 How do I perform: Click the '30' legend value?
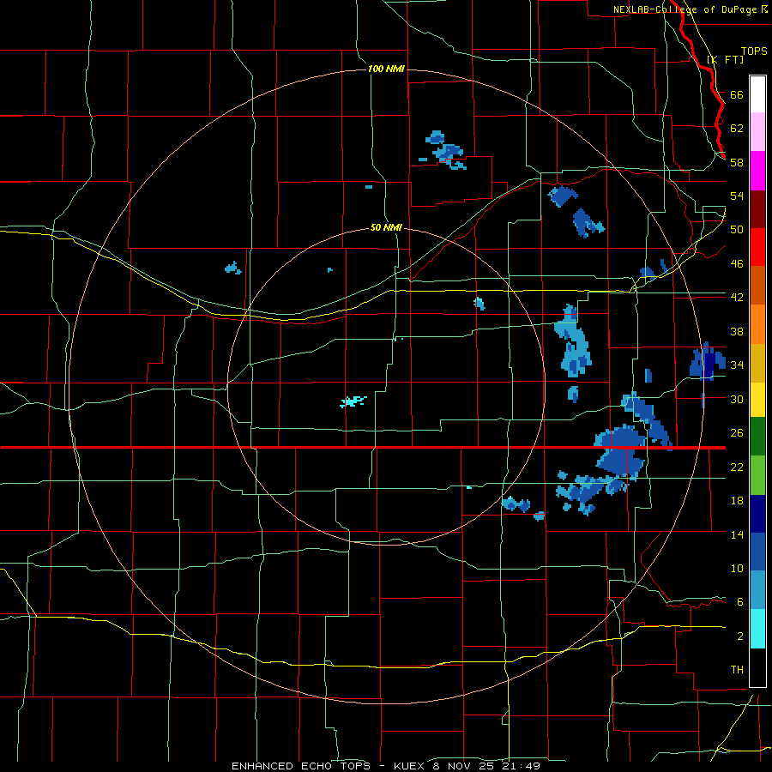(x=737, y=399)
